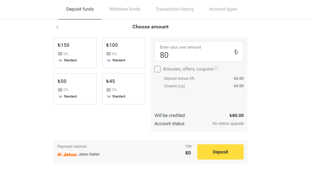The image size is (311, 173).
Task: Focus the Enter your own amount field
Action: 199,51
